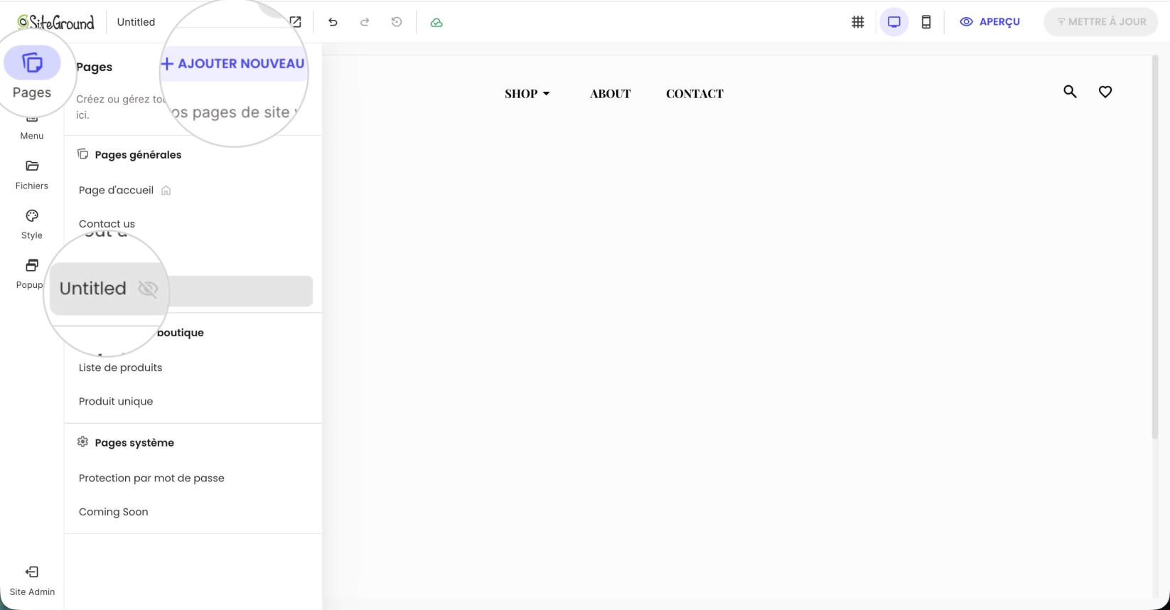This screenshot has width=1170, height=610.
Task: Click ABOUT in the site navigation
Action: tap(611, 93)
